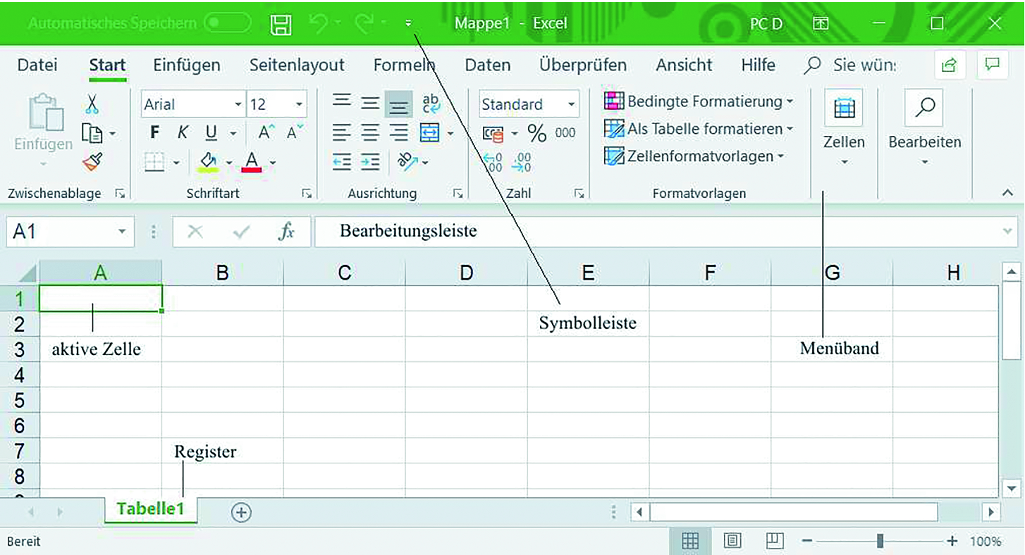Click the zoom slider handle
This screenshot has width=1025, height=555.
880,541
